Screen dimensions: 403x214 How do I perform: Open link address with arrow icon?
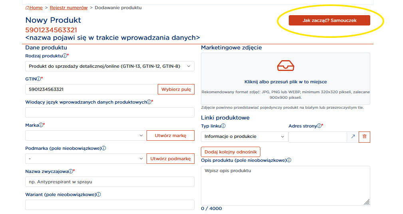353,137
